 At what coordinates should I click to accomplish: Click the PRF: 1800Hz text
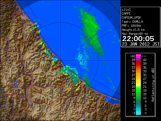(131, 26)
